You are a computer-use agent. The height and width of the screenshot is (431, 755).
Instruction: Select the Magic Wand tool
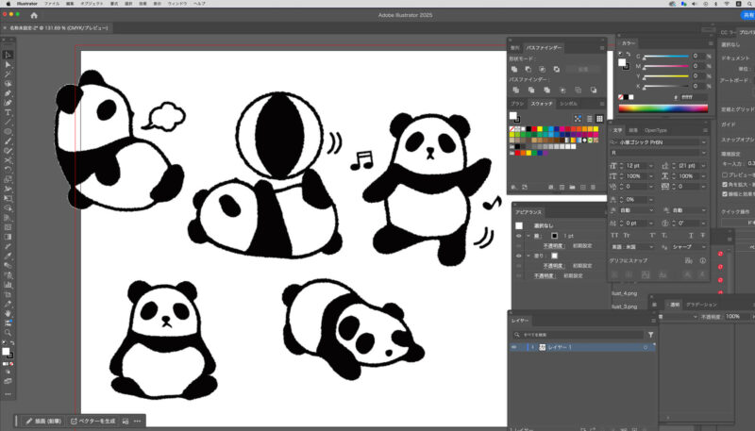coord(8,74)
